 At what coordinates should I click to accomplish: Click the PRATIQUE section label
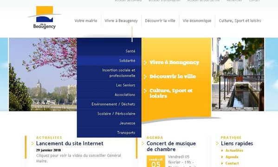[231, 137]
